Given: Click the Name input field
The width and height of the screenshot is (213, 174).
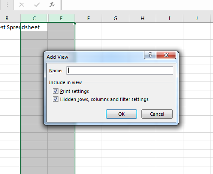Looking at the screenshot, I should pos(120,71).
